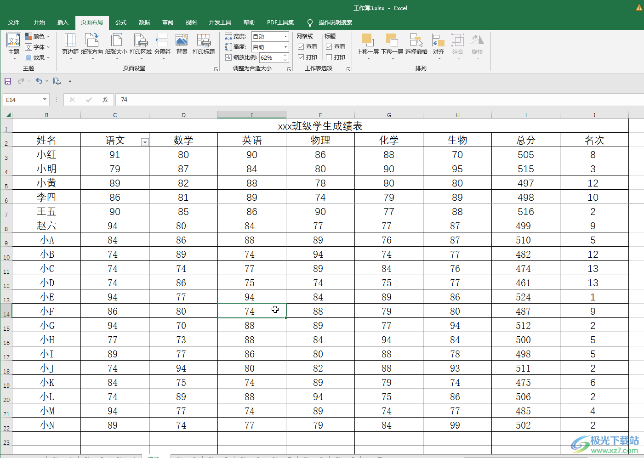
Task: Switch to the Review (审阅) tab
Action: pos(168,22)
